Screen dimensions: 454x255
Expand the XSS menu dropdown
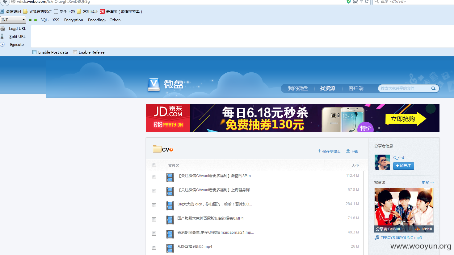coord(57,20)
